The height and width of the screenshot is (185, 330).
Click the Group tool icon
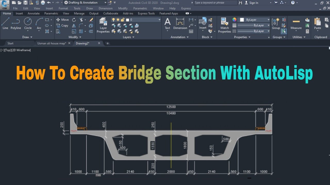276,24
